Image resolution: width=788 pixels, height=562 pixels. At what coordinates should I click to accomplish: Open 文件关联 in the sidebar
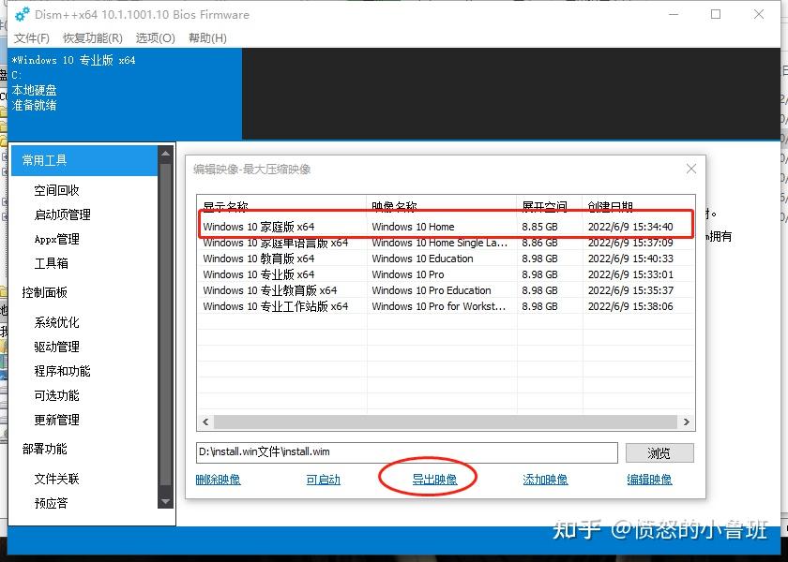point(57,479)
